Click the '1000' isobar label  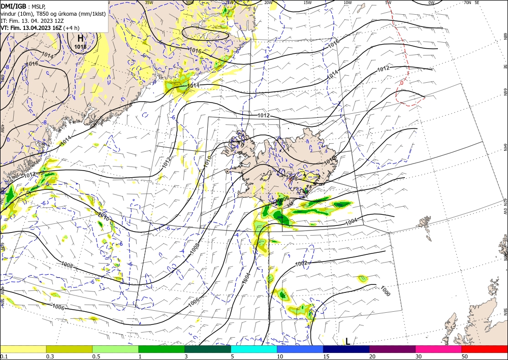click(385, 291)
